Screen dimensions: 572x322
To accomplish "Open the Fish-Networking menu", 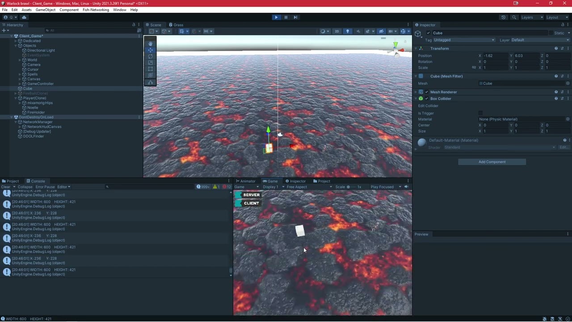I will 96,10.
